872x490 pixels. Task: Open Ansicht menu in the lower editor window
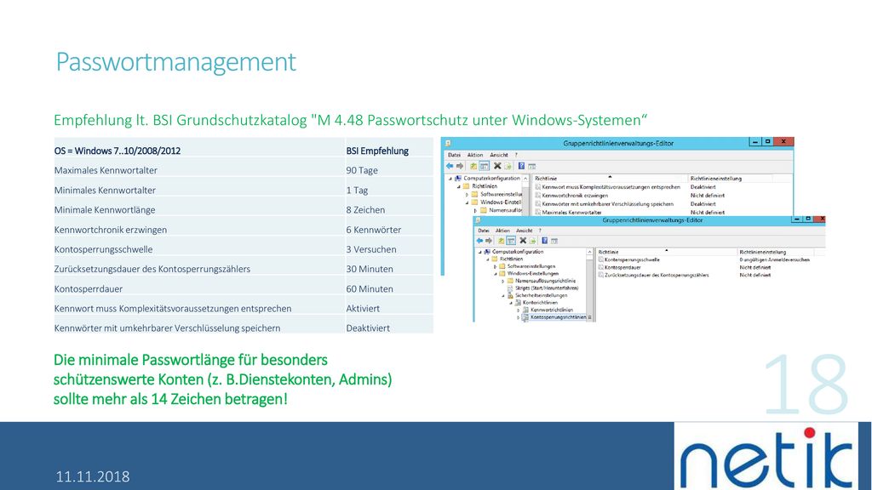[524, 230]
